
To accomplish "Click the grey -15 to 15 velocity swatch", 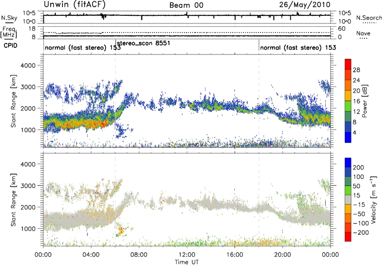I will [x=348, y=199].
